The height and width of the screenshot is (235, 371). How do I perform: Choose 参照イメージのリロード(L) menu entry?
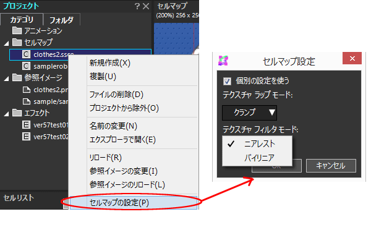pos(134,184)
